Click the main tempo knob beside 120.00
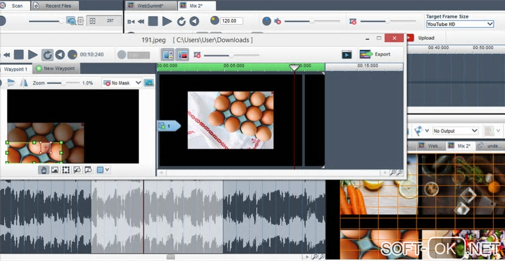This screenshot has height=261, width=505. coord(214,21)
